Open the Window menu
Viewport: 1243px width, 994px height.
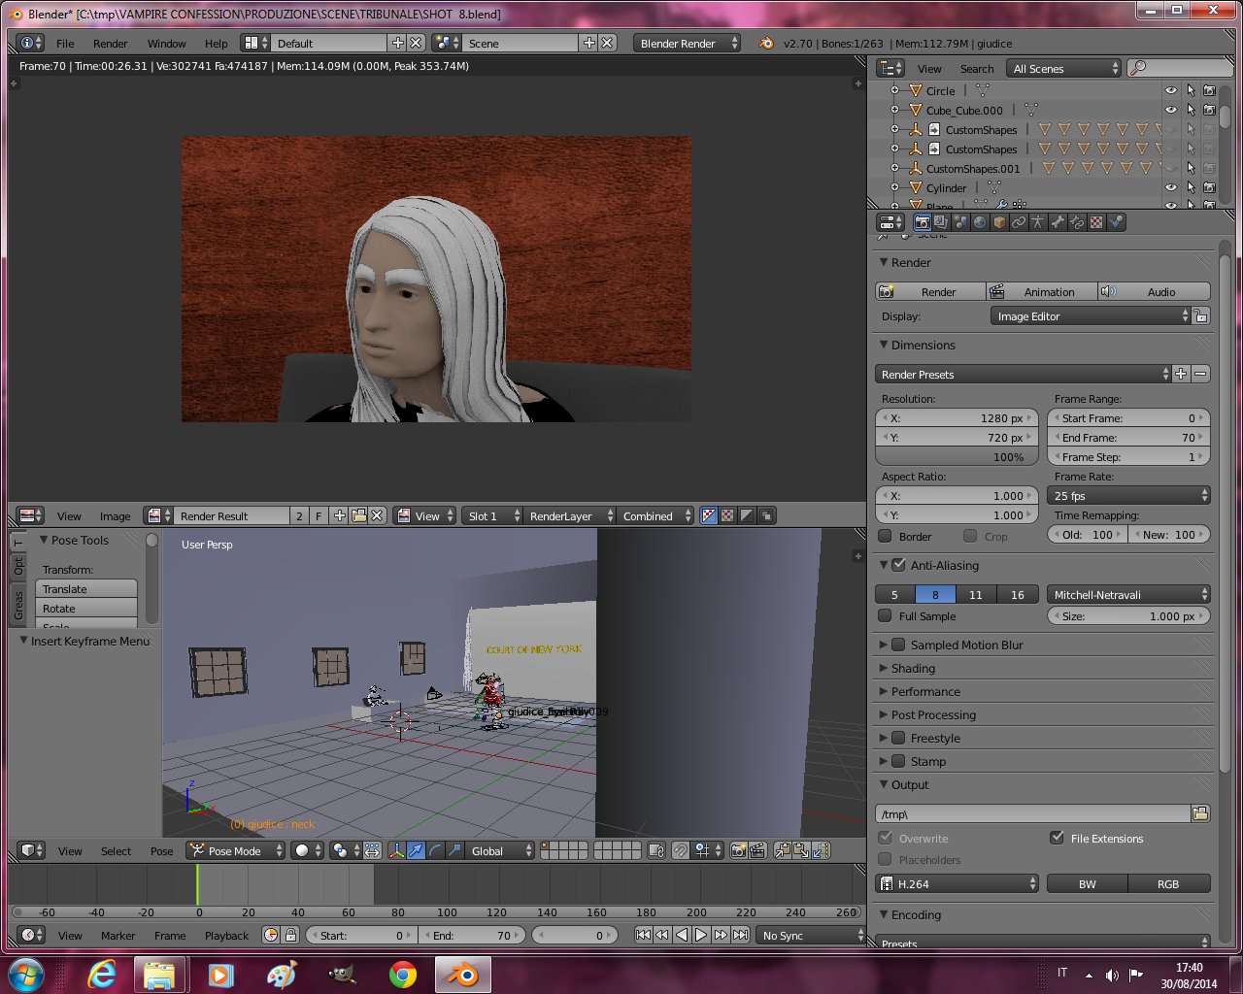[166, 43]
